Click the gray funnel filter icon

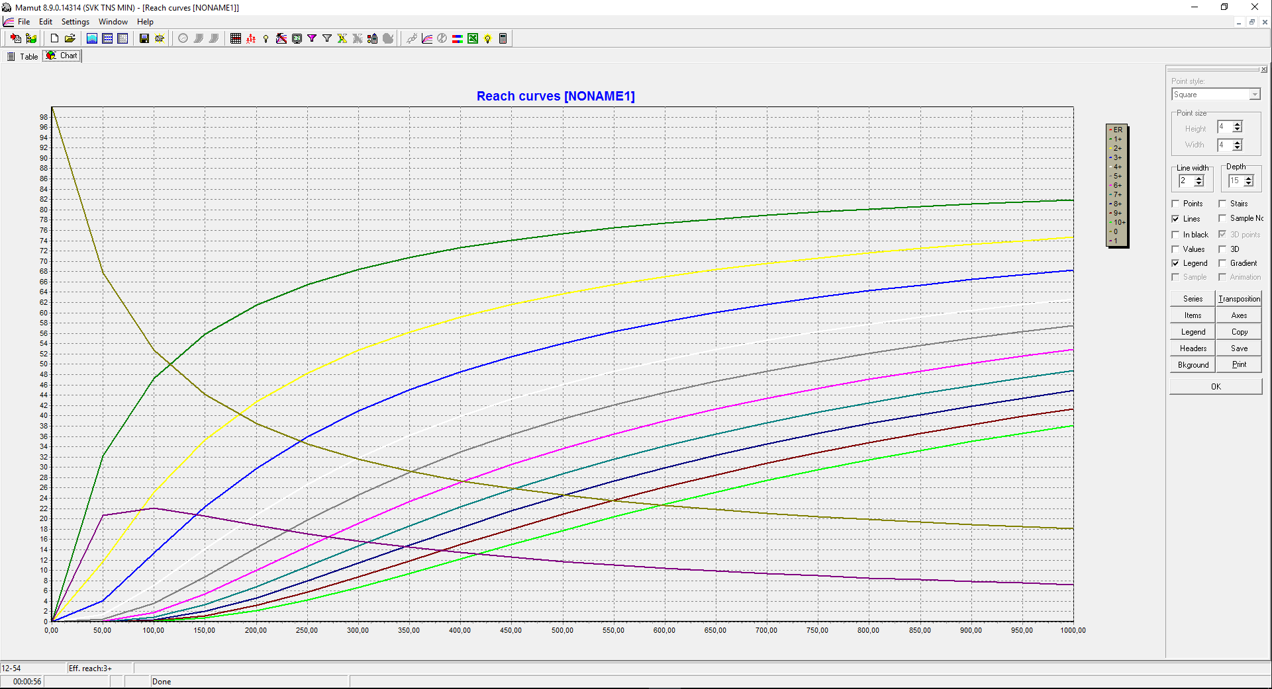327,38
